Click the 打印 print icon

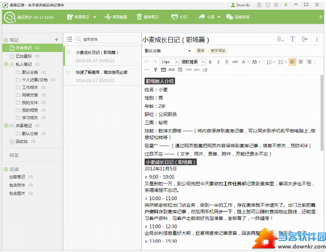pyautogui.click(x=180, y=17)
